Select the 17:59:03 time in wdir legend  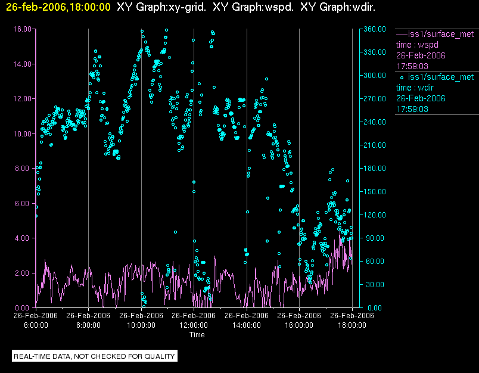(x=412, y=109)
